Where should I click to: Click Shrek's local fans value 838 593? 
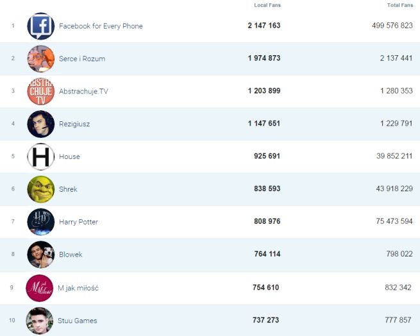(264, 189)
